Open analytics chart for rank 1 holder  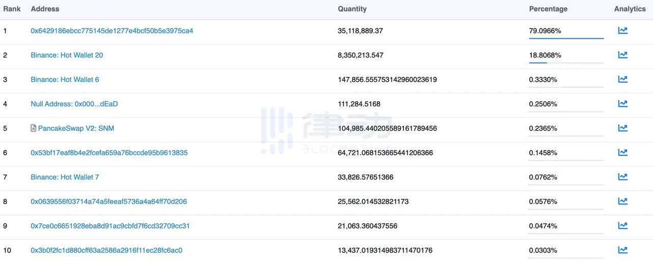[622, 31]
